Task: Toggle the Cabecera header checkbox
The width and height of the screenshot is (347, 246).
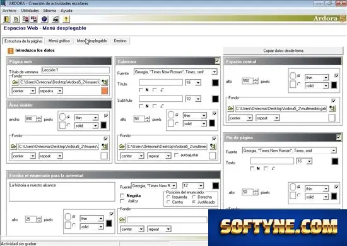Action: click(x=217, y=61)
